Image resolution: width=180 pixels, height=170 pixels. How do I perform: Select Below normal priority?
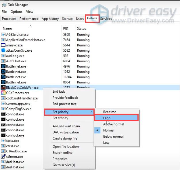pos(113,136)
